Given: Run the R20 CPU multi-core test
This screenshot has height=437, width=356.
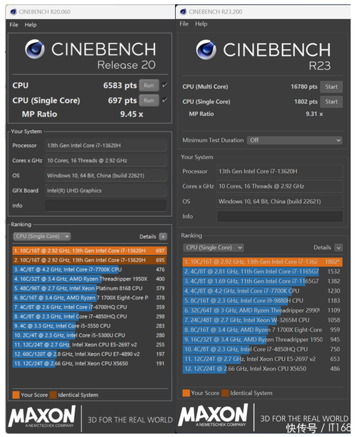Looking at the screenshot, I should pyautogui.click(x=149, y=85).
